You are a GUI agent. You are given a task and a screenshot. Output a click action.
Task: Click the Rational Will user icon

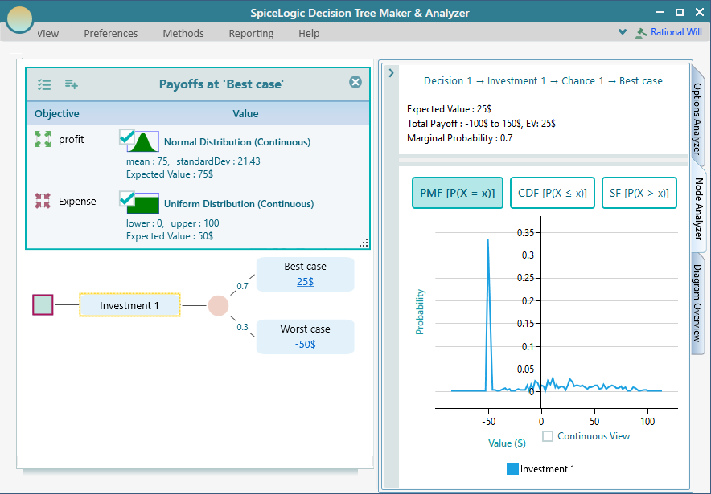click(x=641, y=33)
